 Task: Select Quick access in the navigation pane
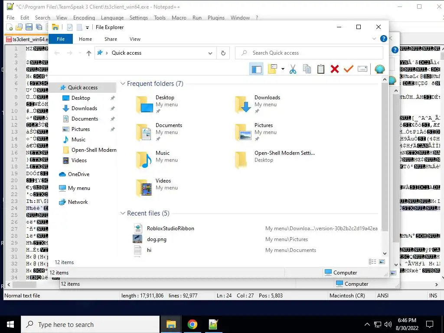(x=83, y=88)
